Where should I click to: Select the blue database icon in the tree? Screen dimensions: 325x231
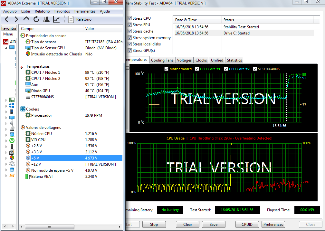[x=12, y=169]
